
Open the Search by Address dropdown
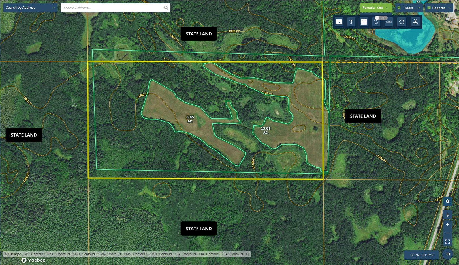(30, 8)
